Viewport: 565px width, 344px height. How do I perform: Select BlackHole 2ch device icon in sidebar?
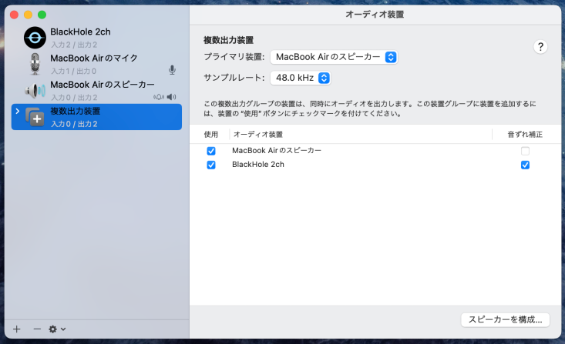pos(35,38)
